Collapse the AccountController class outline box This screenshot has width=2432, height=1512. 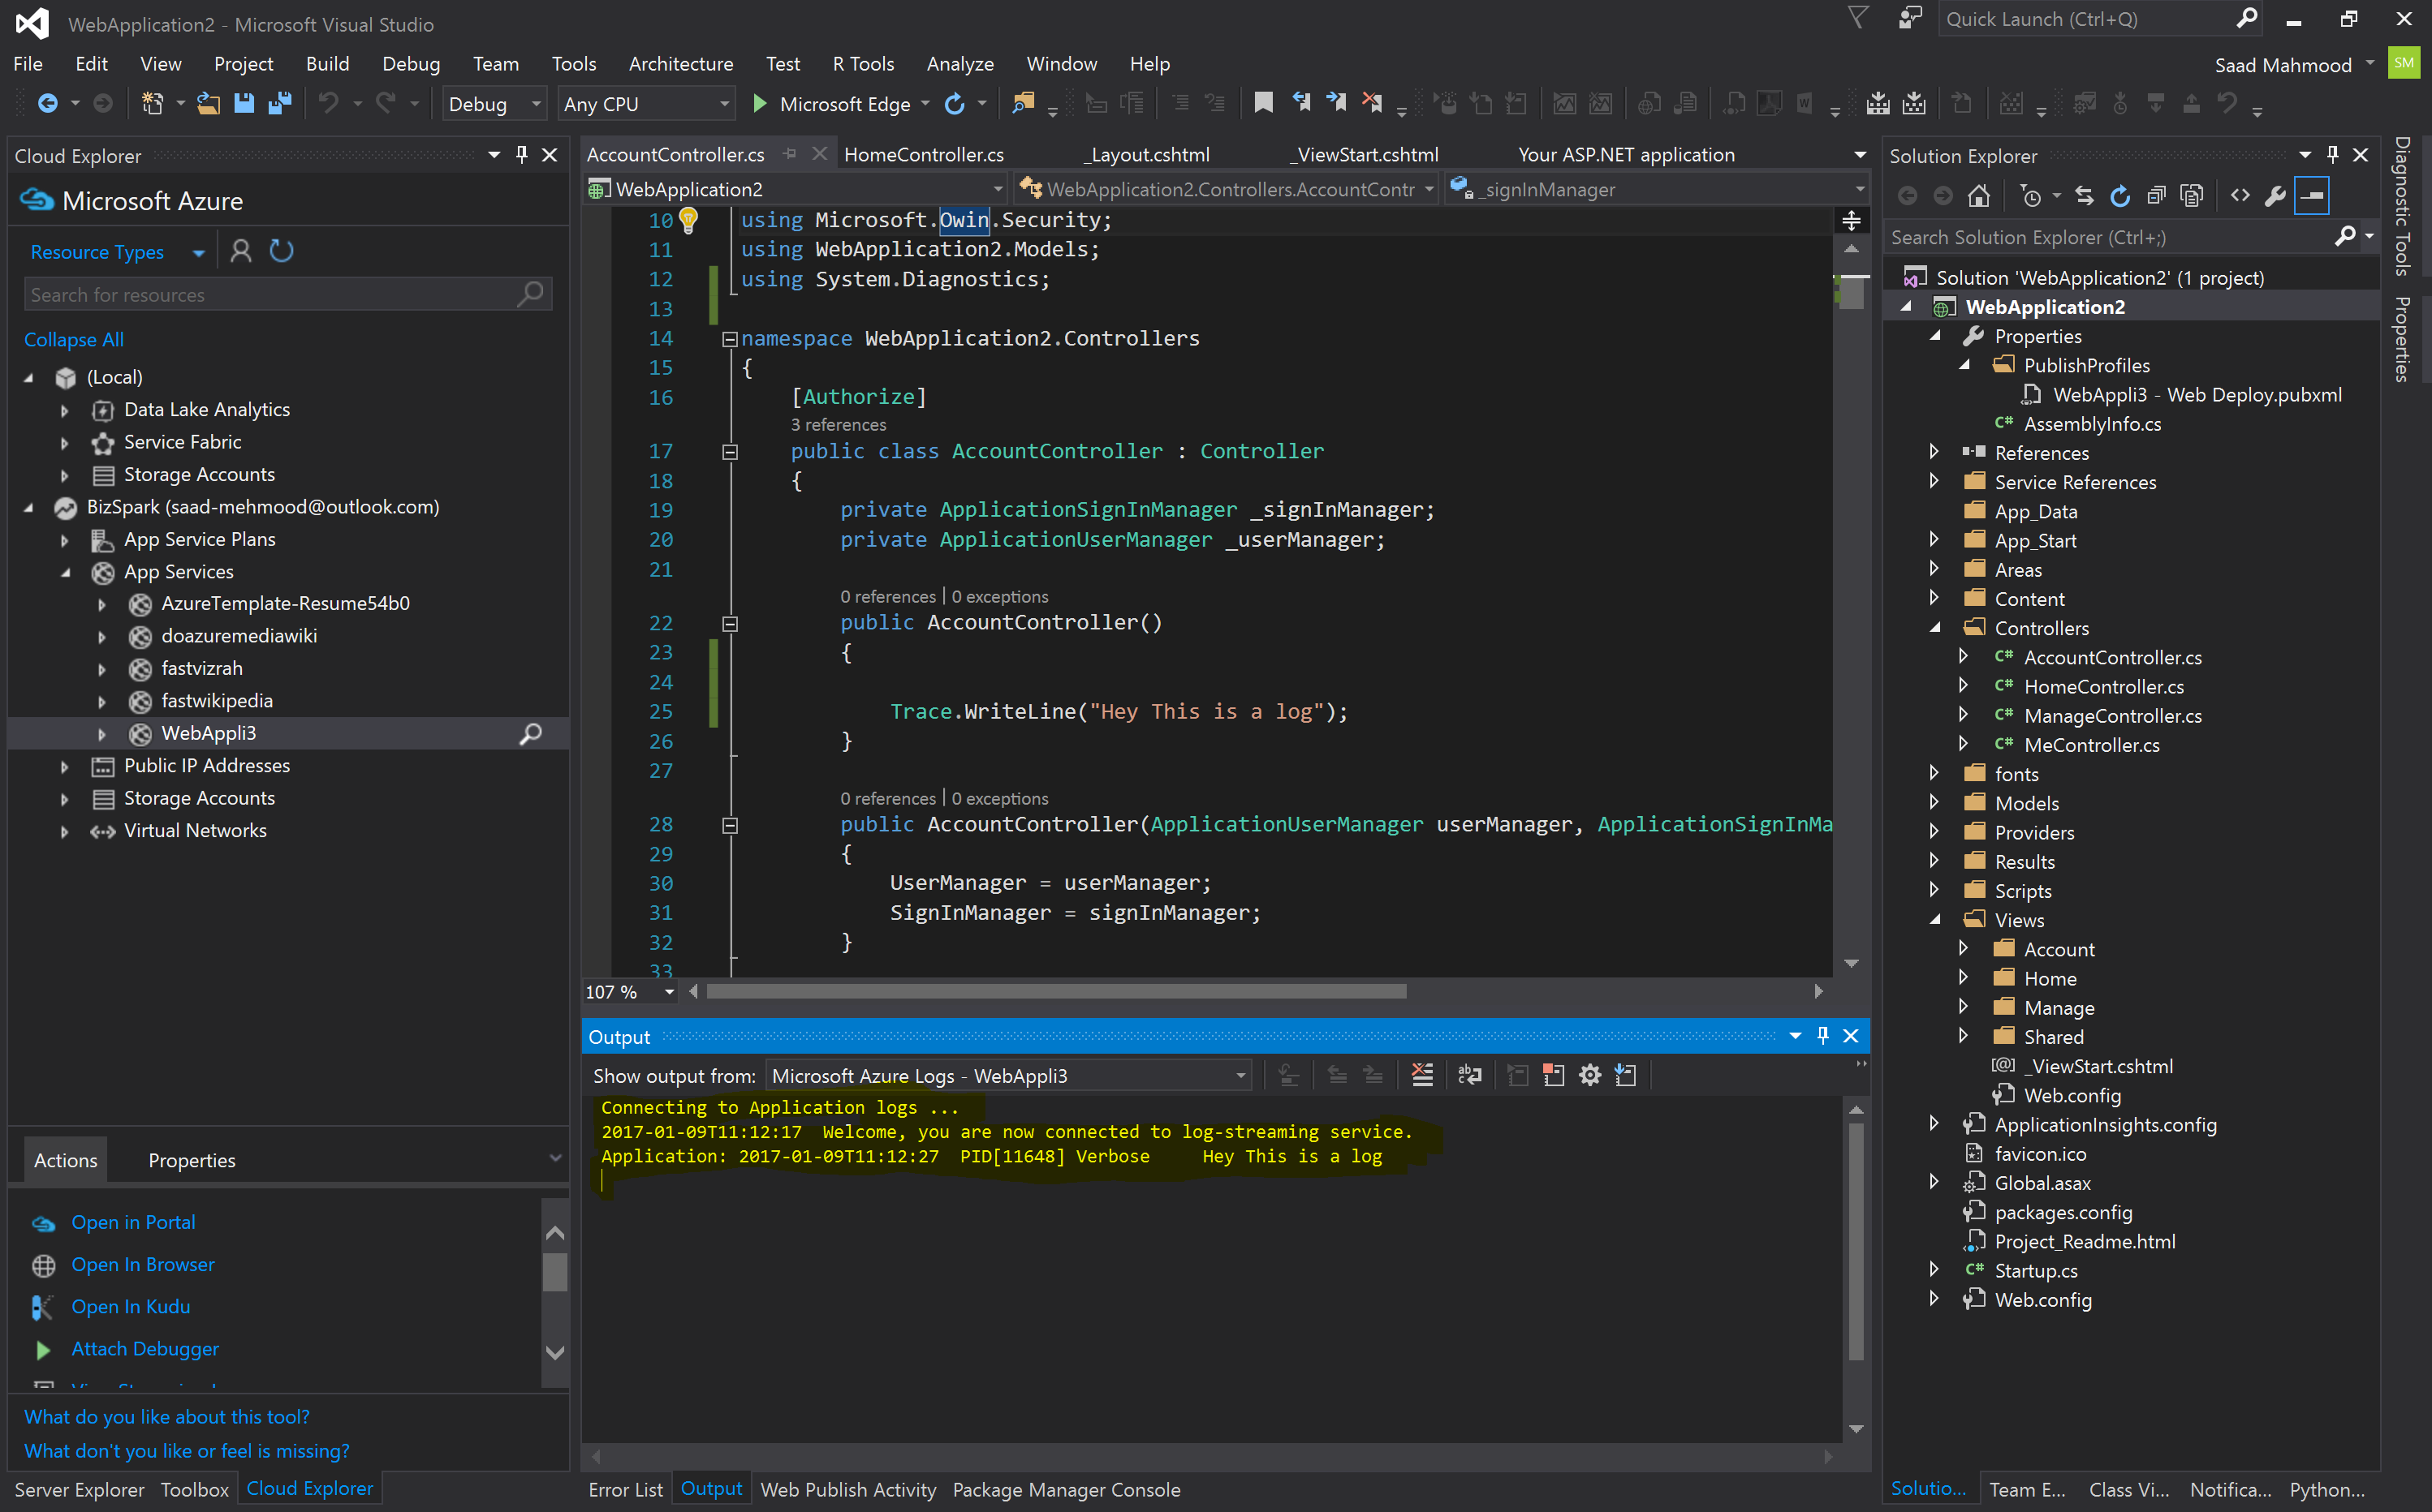pos(731,452)
